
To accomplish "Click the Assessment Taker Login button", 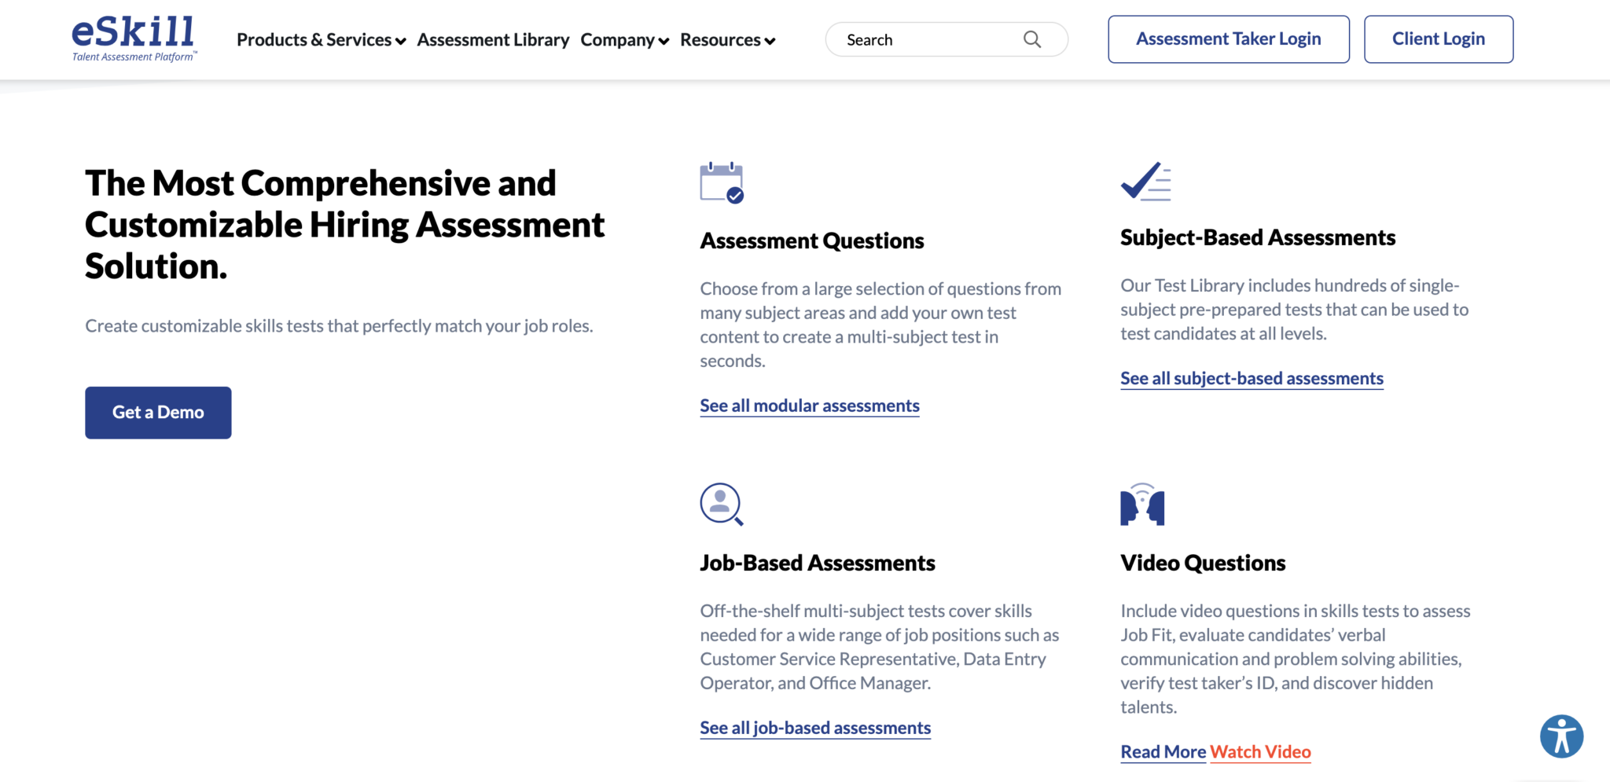I will click(x=1228, y=39).
